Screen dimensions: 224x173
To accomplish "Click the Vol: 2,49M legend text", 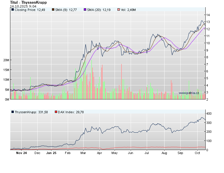I will click(x=128, y=10).
